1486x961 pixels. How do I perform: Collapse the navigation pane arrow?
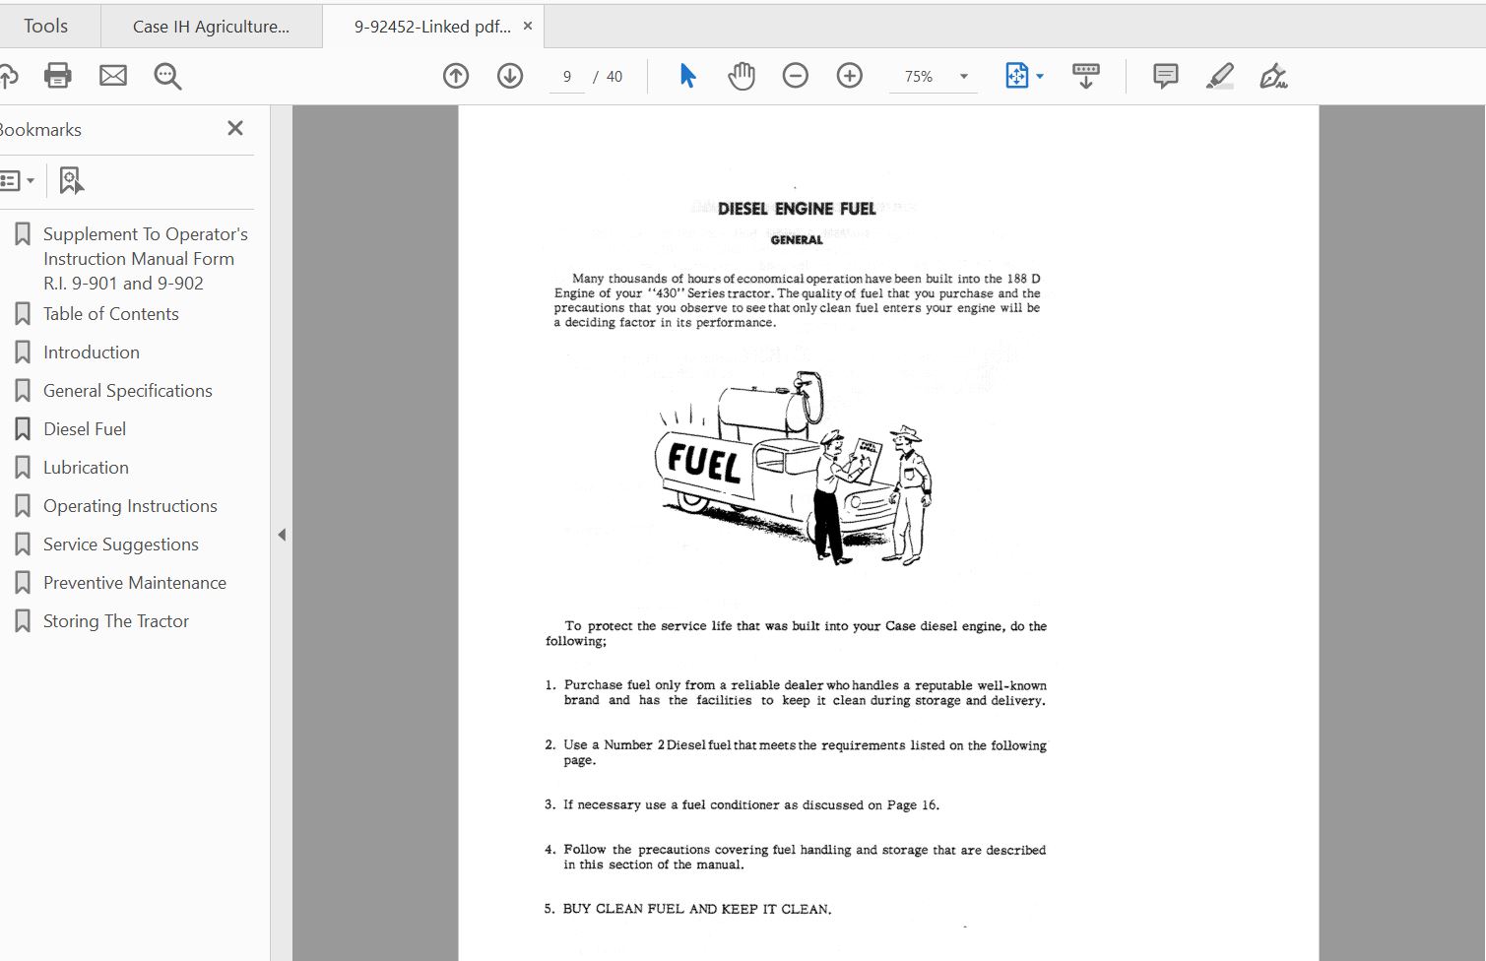[282, 535]
